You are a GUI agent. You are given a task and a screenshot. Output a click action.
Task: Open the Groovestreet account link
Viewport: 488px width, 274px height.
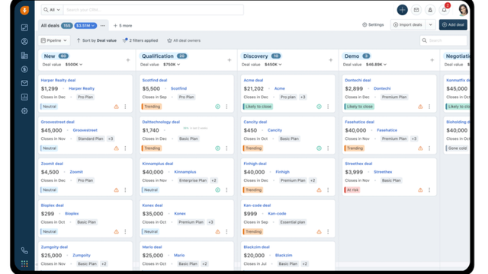click(x=85, y=130)
